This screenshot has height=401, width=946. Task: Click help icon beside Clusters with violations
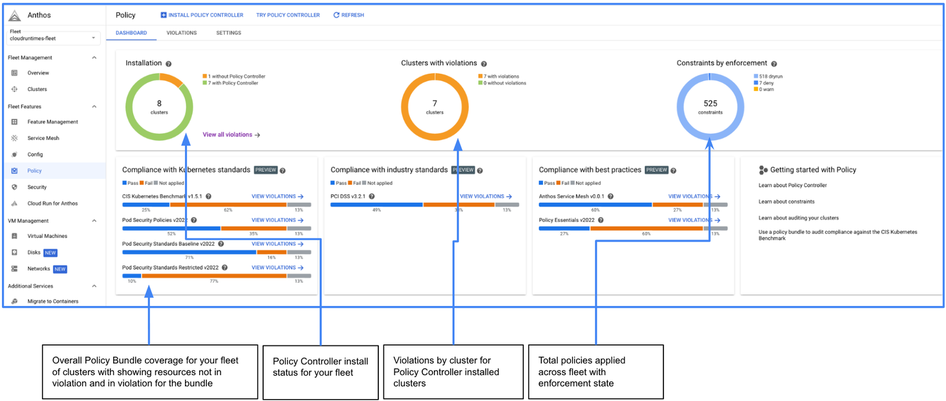(484, 64)
